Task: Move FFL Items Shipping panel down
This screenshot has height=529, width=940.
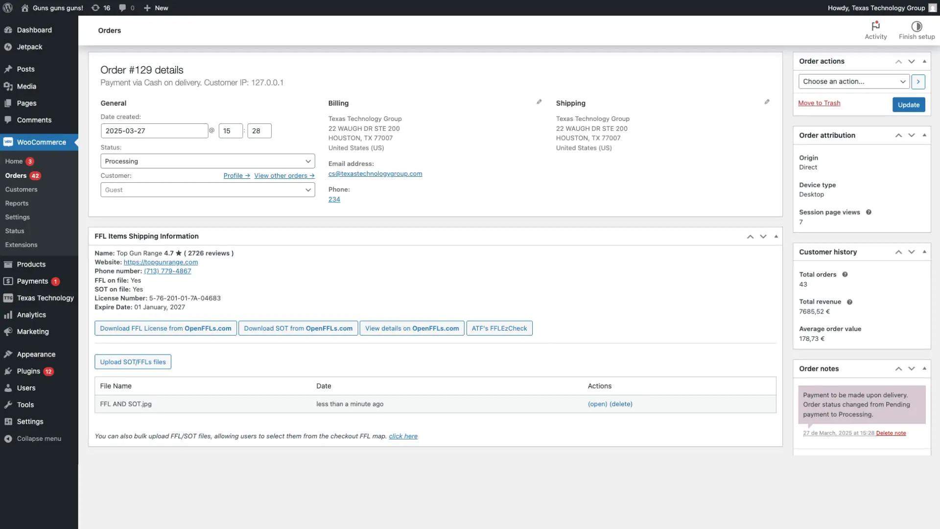Action: click(x=763, y=237)
